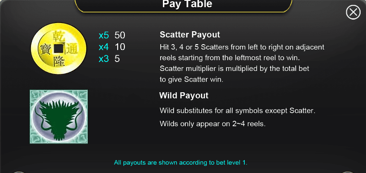Click the gold coin Scatter symbol
The image size is (366, 173).
59,48
